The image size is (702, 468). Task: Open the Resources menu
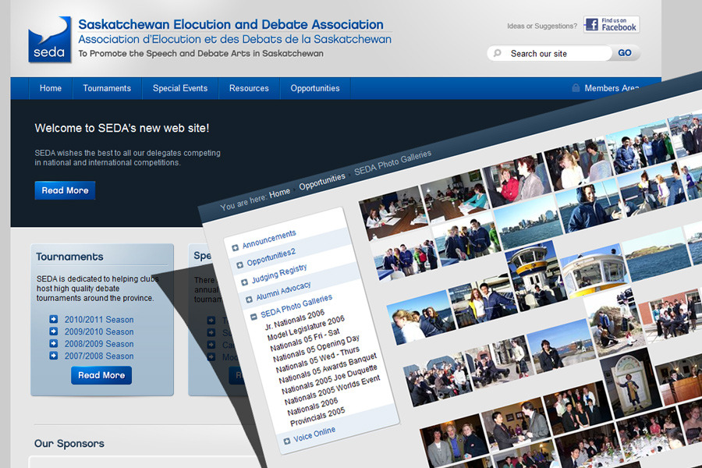coord(249,88)
